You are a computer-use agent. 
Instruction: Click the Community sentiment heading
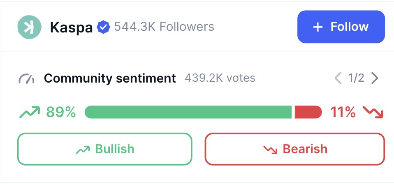coord(110,78)
